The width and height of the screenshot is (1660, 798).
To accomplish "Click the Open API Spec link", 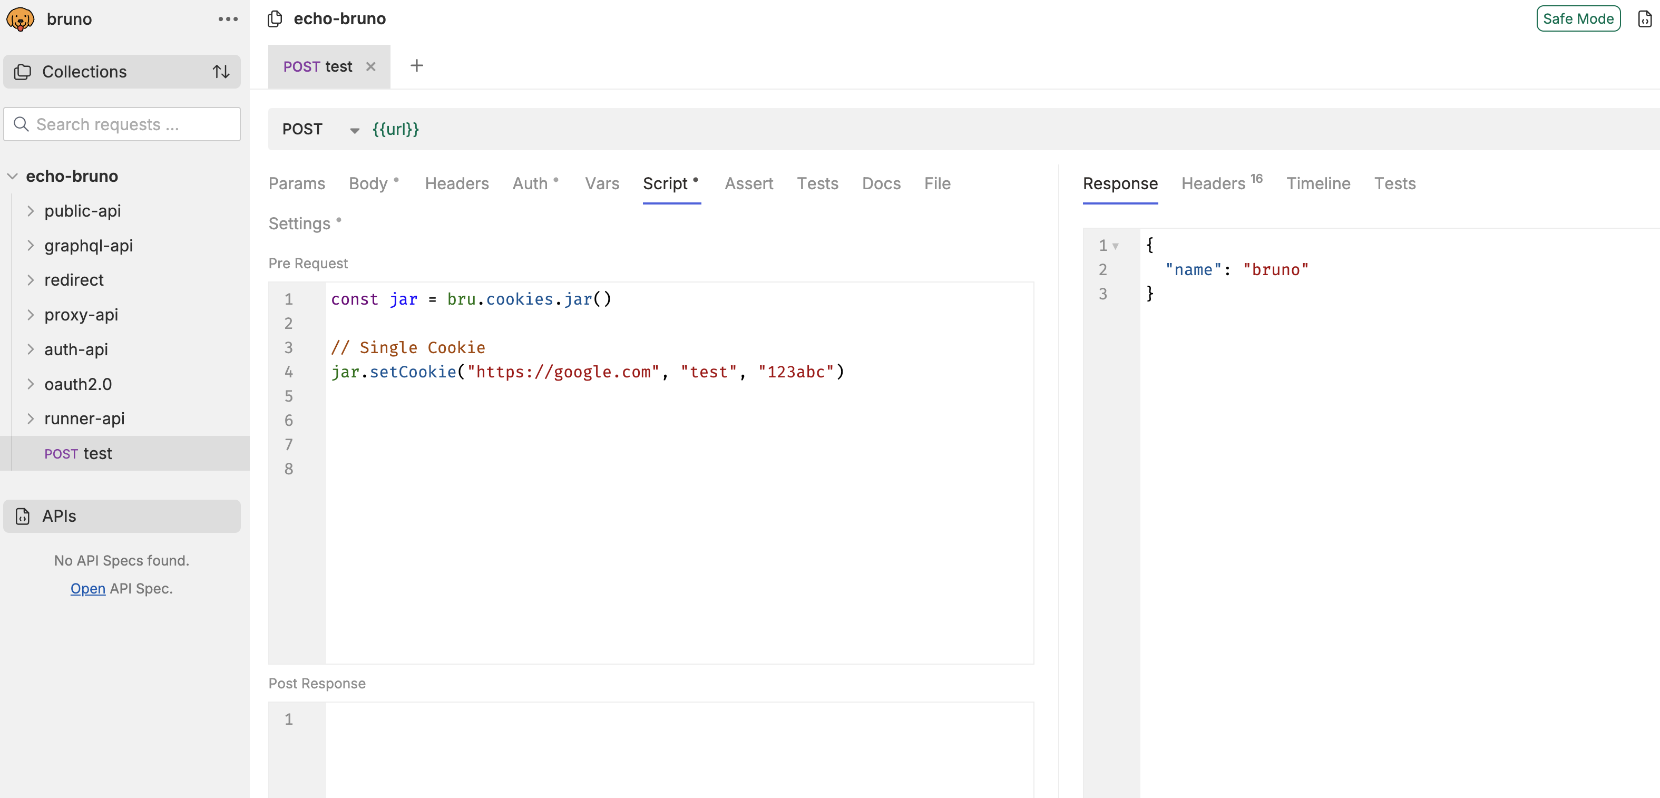I will pos(87,588).
